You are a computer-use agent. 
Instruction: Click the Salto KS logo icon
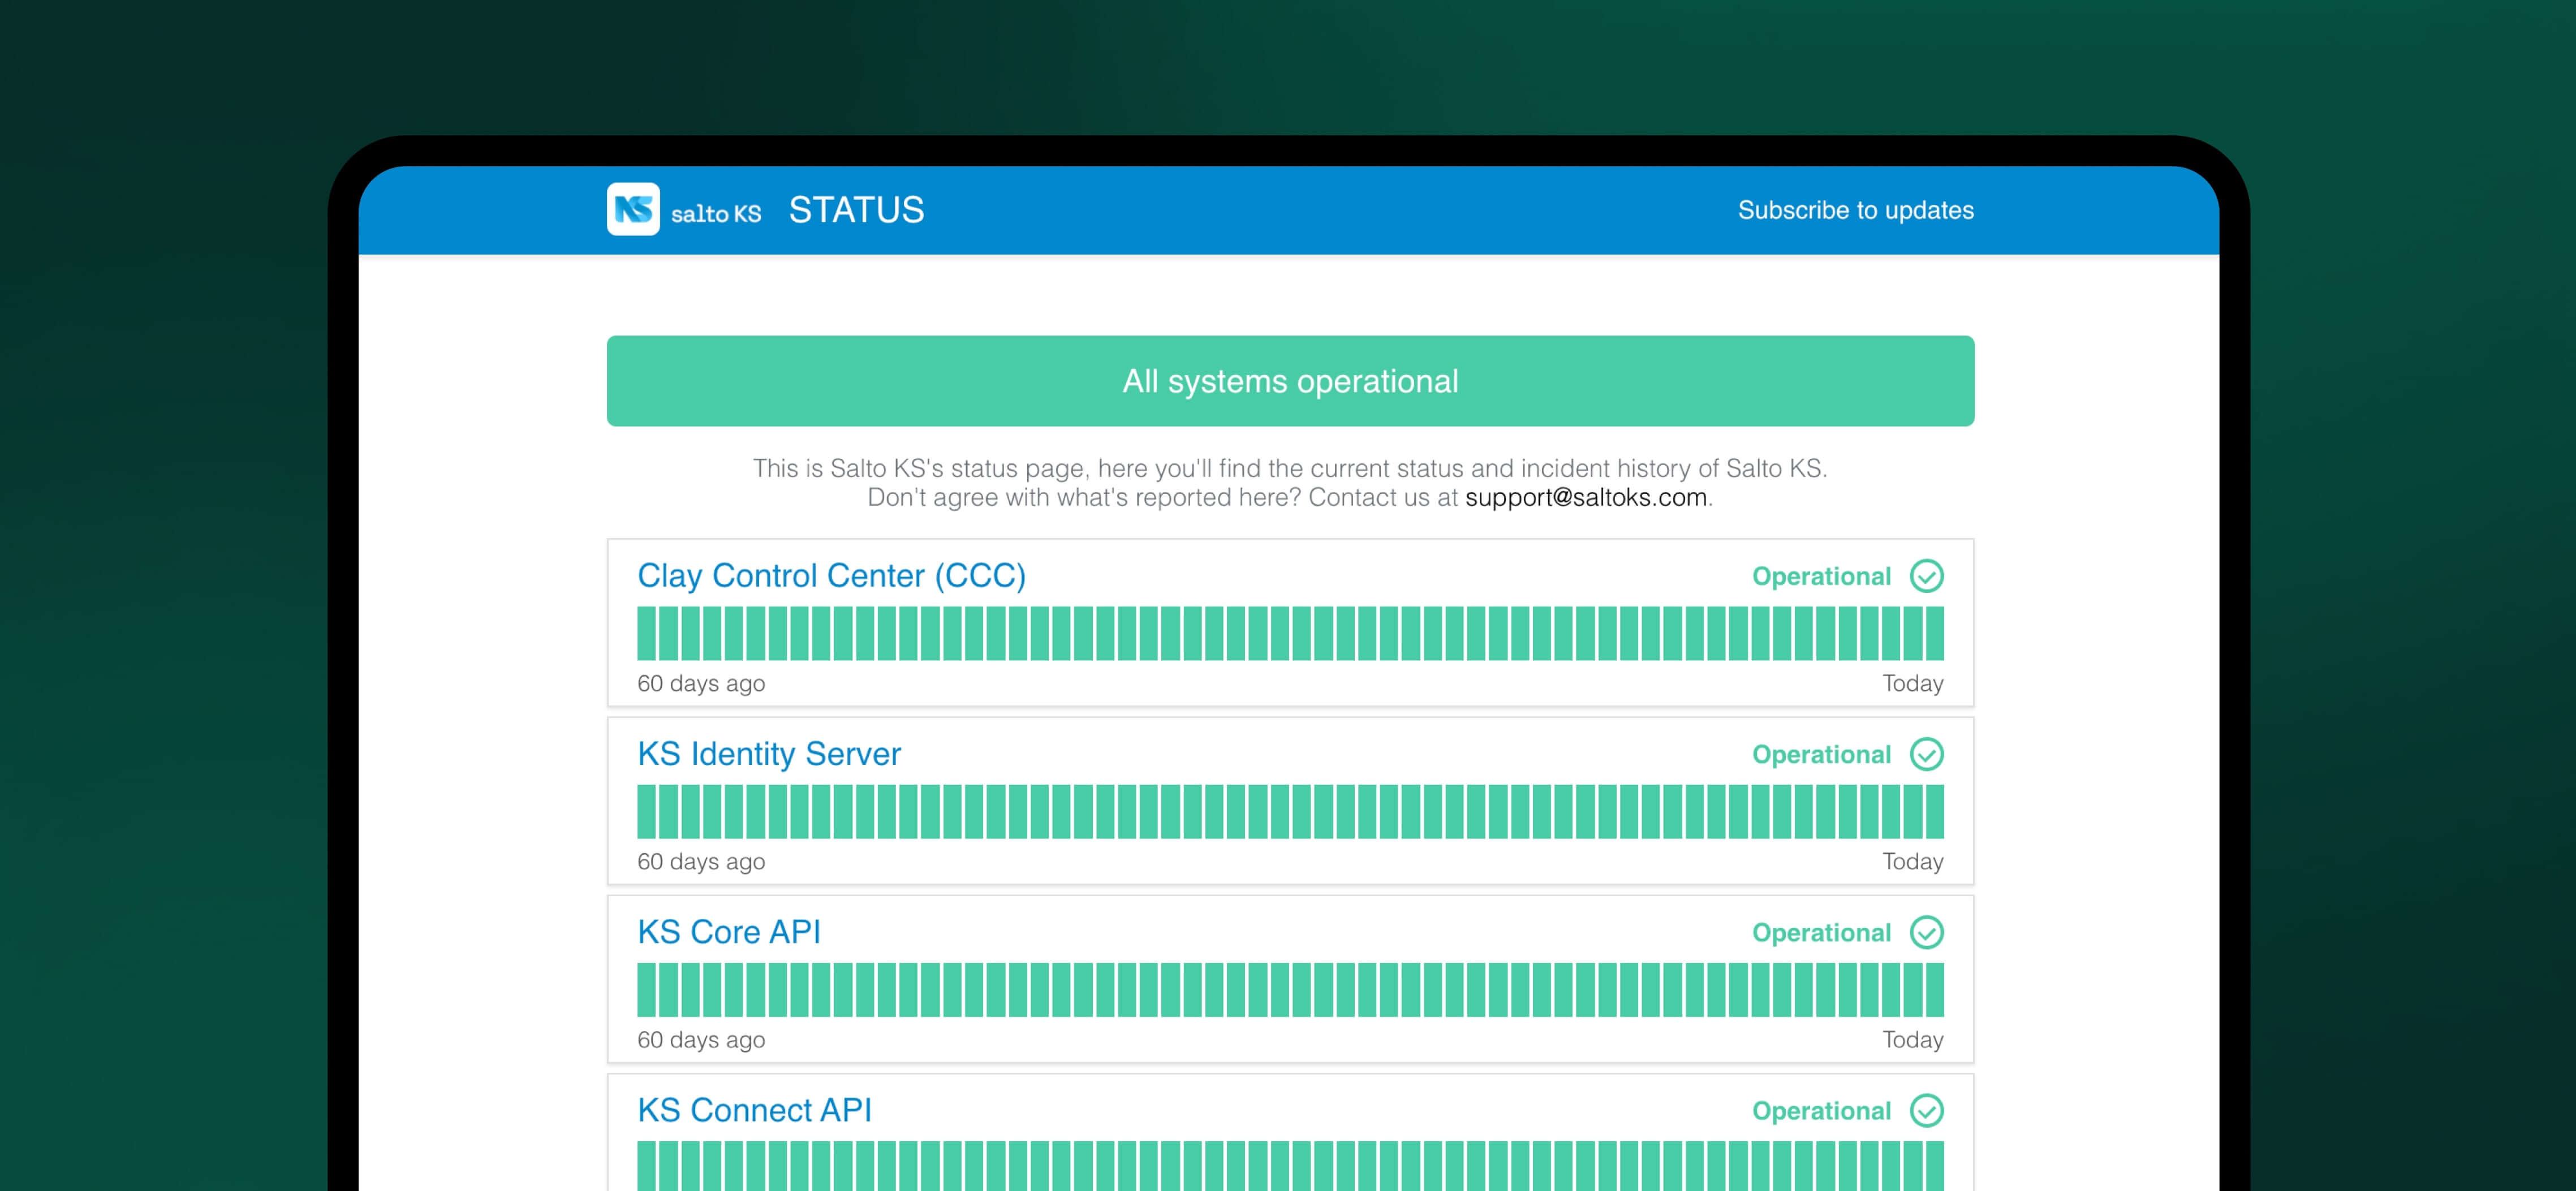point(633,209)
